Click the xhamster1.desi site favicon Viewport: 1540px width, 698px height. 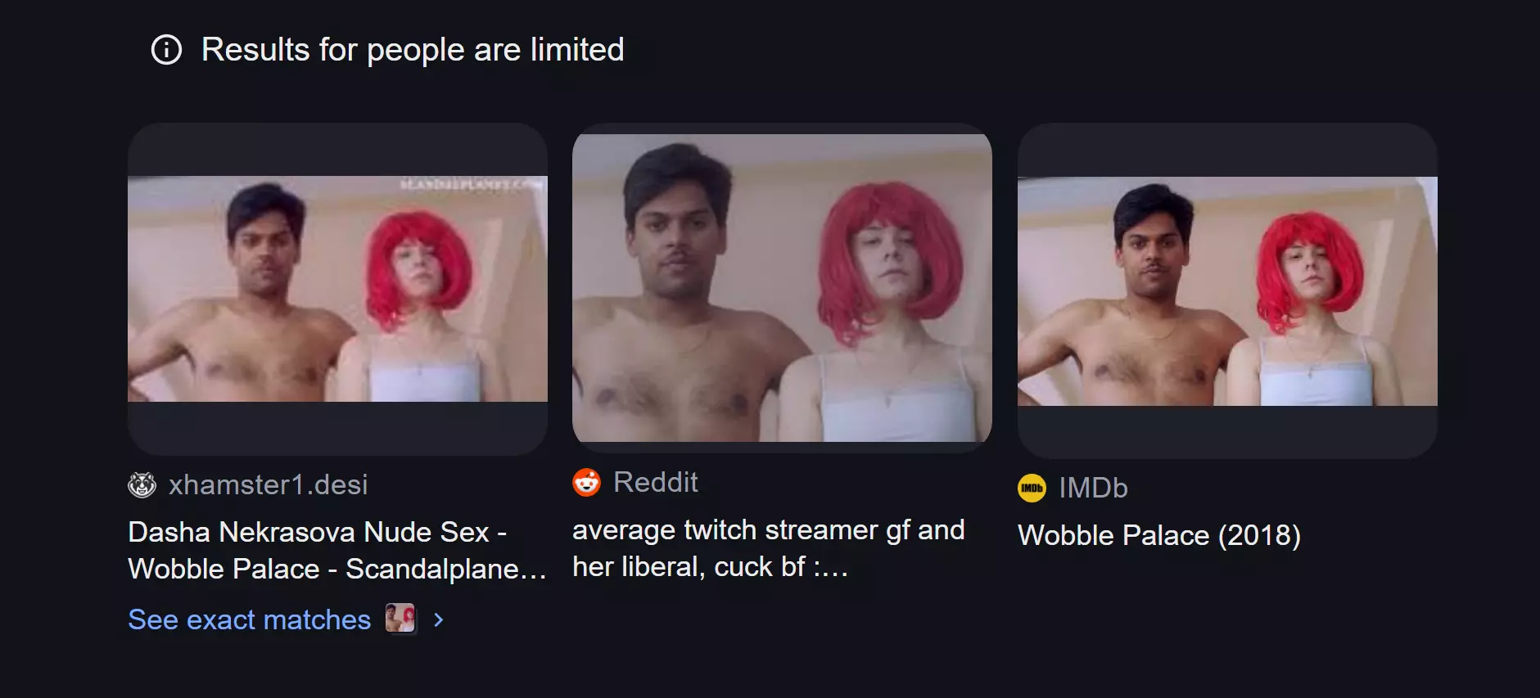(x=142, y=485)
